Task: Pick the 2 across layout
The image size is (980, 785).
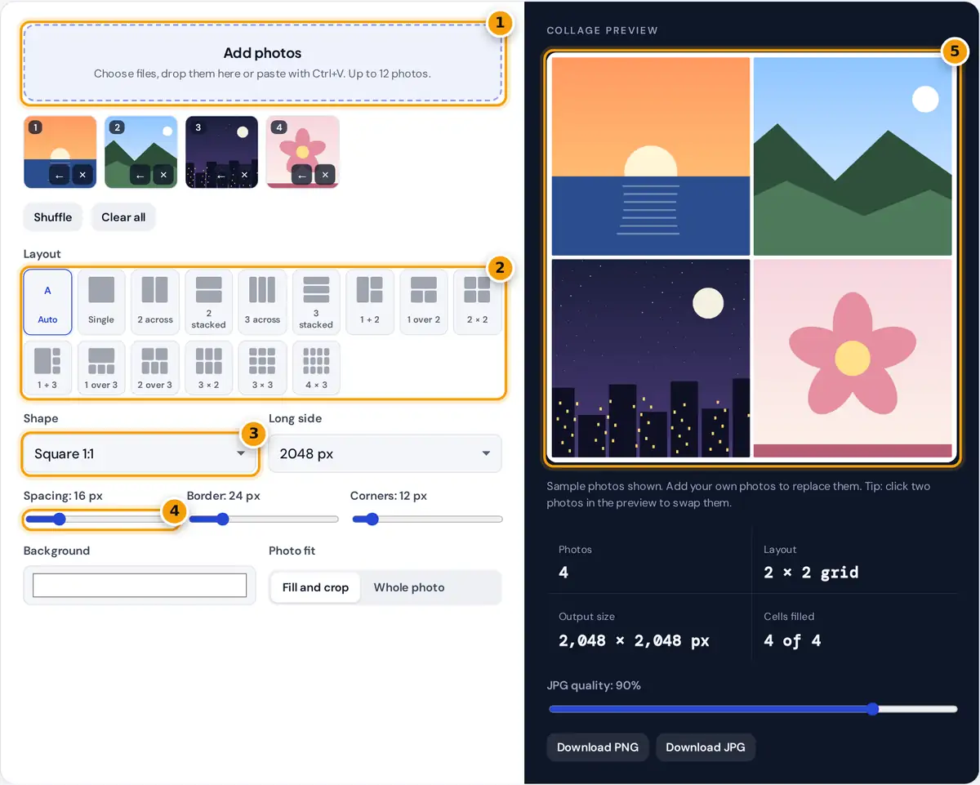Action: pos(155,302)
